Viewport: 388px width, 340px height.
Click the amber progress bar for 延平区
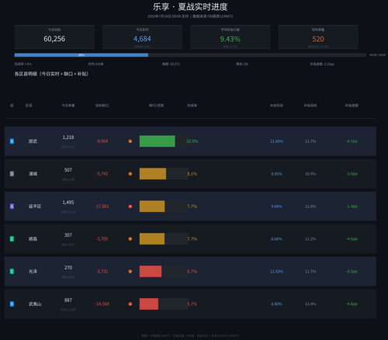point(152,206)
